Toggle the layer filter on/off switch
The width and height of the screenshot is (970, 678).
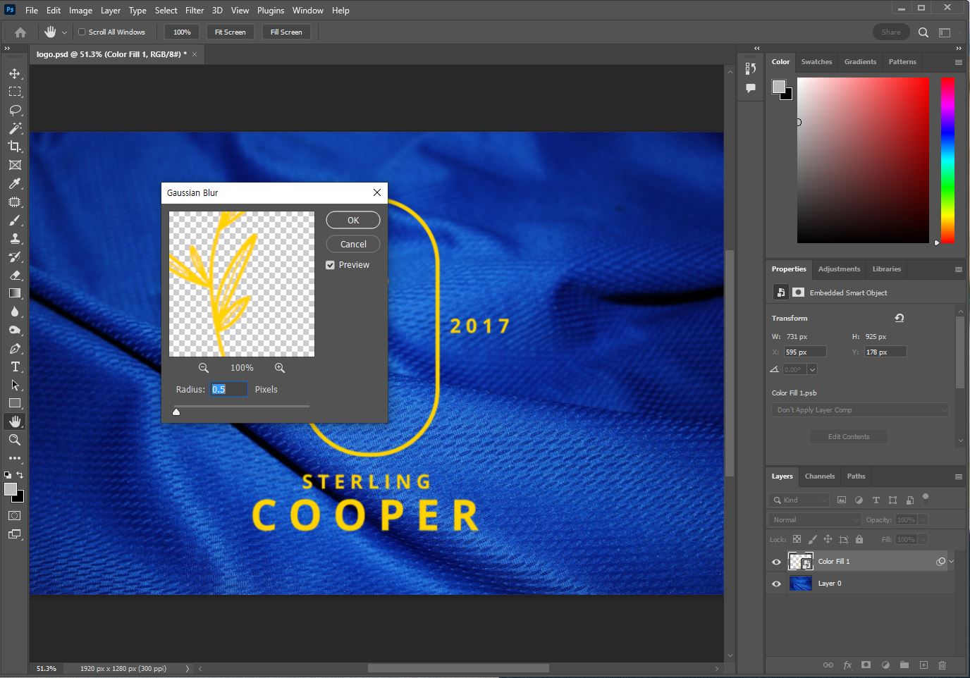926,498
